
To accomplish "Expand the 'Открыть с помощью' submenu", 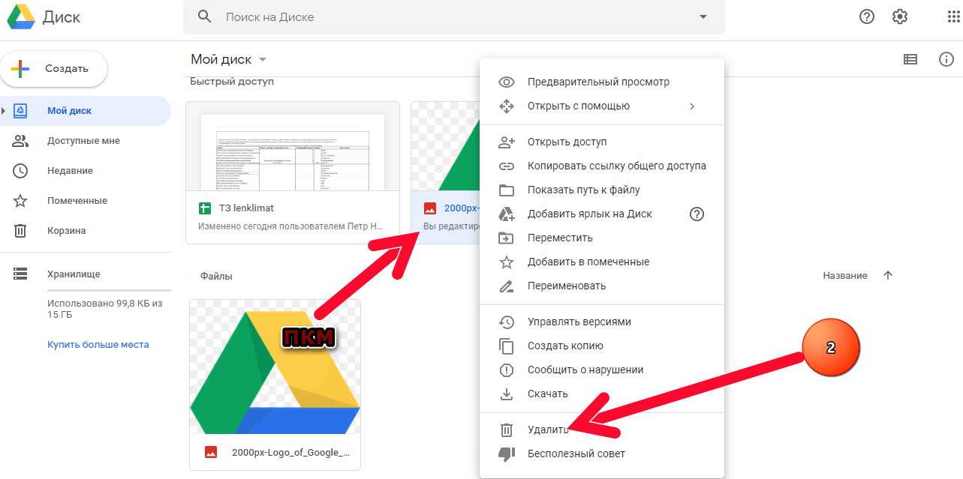I will [x=602, y=106].
